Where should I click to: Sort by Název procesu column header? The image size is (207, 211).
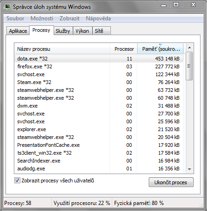click(62, 49)
